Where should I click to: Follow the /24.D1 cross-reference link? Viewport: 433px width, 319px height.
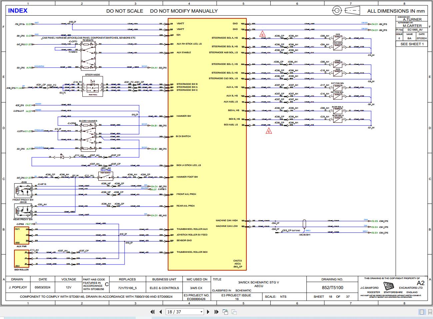154,216
